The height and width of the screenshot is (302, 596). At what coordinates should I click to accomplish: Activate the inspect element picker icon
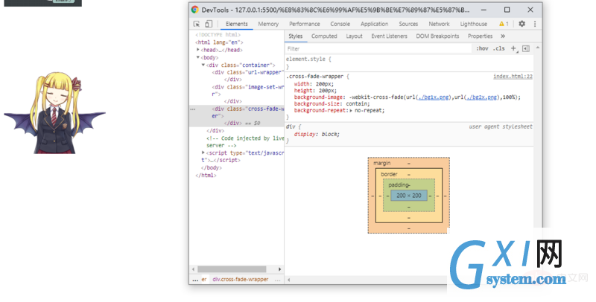tap(197, 24)
